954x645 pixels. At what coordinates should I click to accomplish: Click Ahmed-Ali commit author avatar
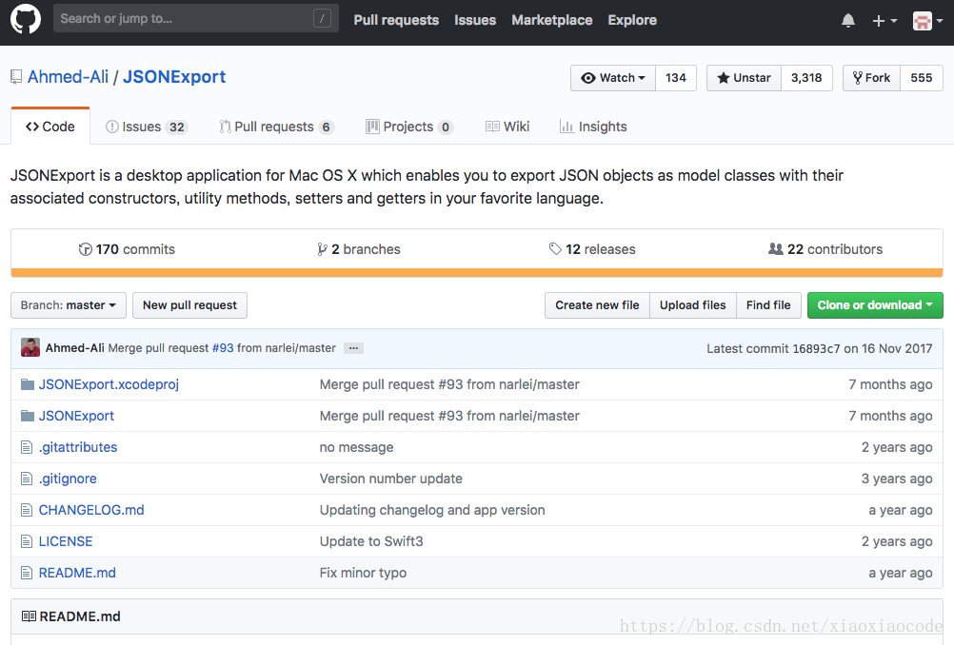[30, 348]
